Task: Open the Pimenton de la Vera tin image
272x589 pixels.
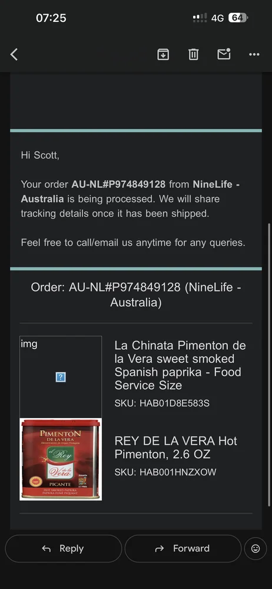Action: pos(61,459)
